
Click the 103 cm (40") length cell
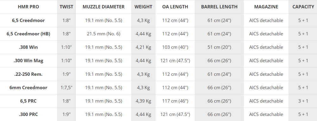175,47
